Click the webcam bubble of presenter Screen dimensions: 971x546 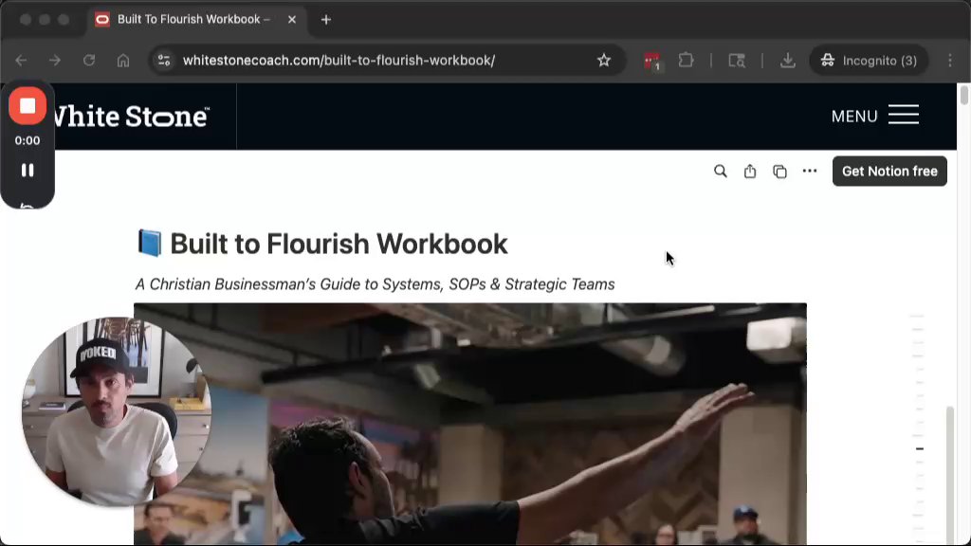click(116, 411)
